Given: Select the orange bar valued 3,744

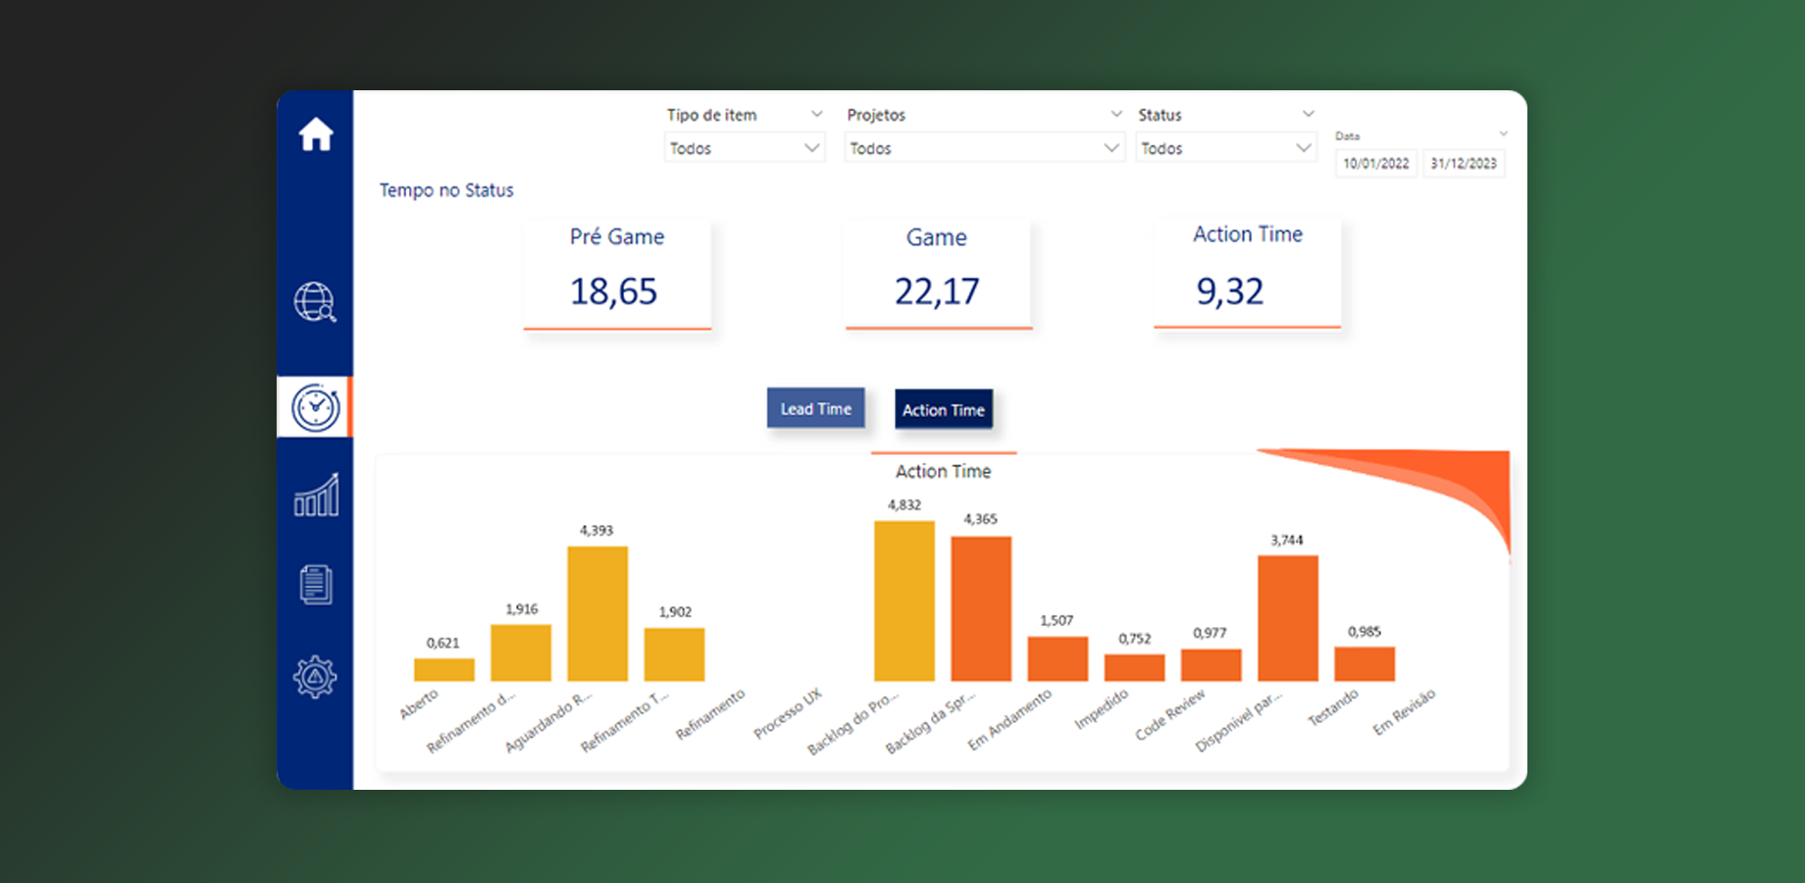Looking at the screenshot, I should click(x=1288, y=618).
